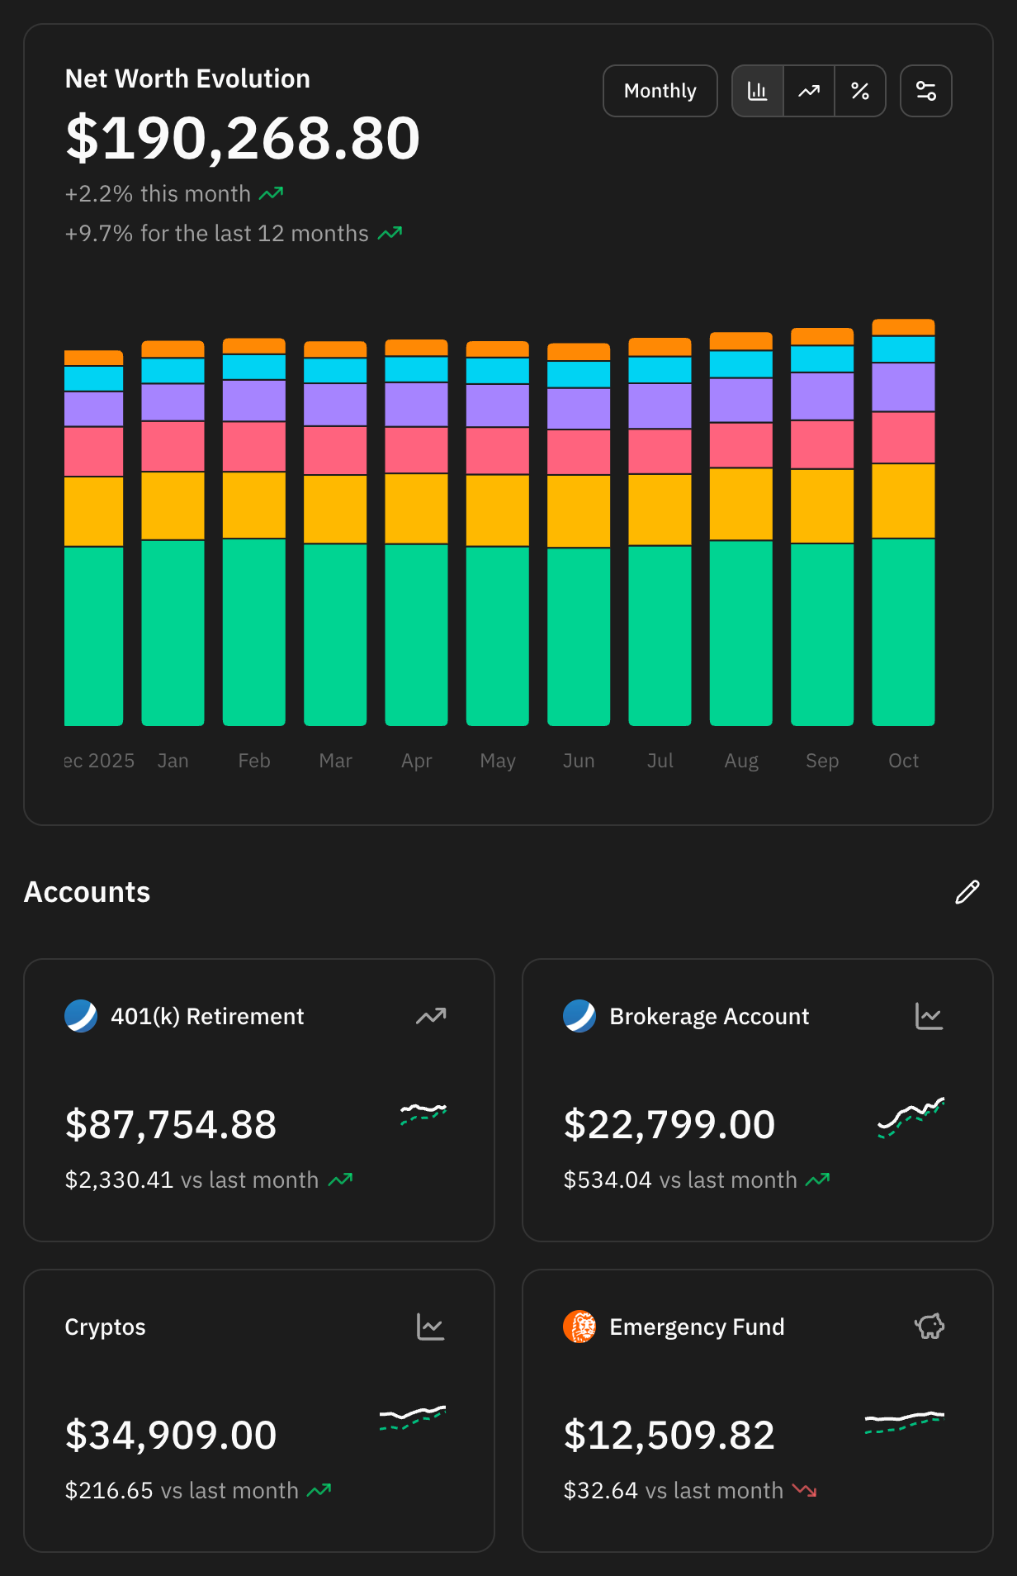Image resolution: width=1017 pixels, height=1576 pixels.
Task: Click the Accounts section heading
Action: 87,892
